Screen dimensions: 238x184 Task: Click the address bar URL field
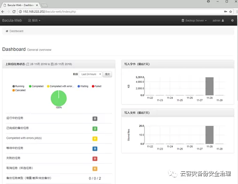(x=122, y=12)
